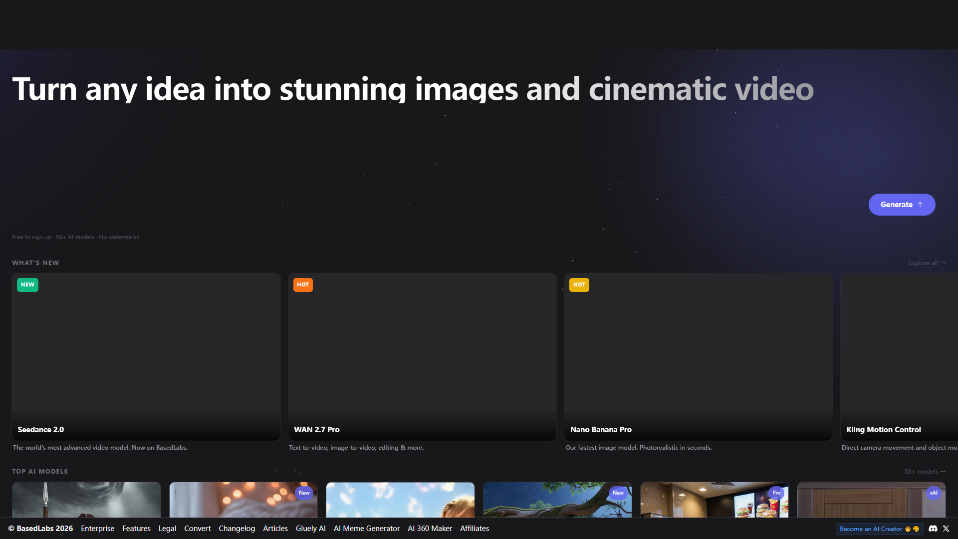This screenshot has height=539, width=958.
Task: Open the burger restaurant model thumbnail
Action: 715,500
